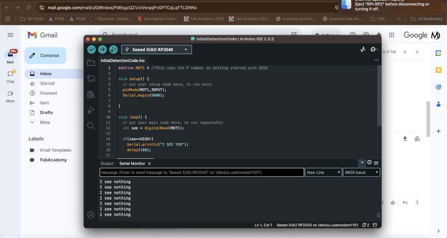The image size is (447, 238).
Task: Open the New Line ending dropdown
Action: (x=324, y=172)
